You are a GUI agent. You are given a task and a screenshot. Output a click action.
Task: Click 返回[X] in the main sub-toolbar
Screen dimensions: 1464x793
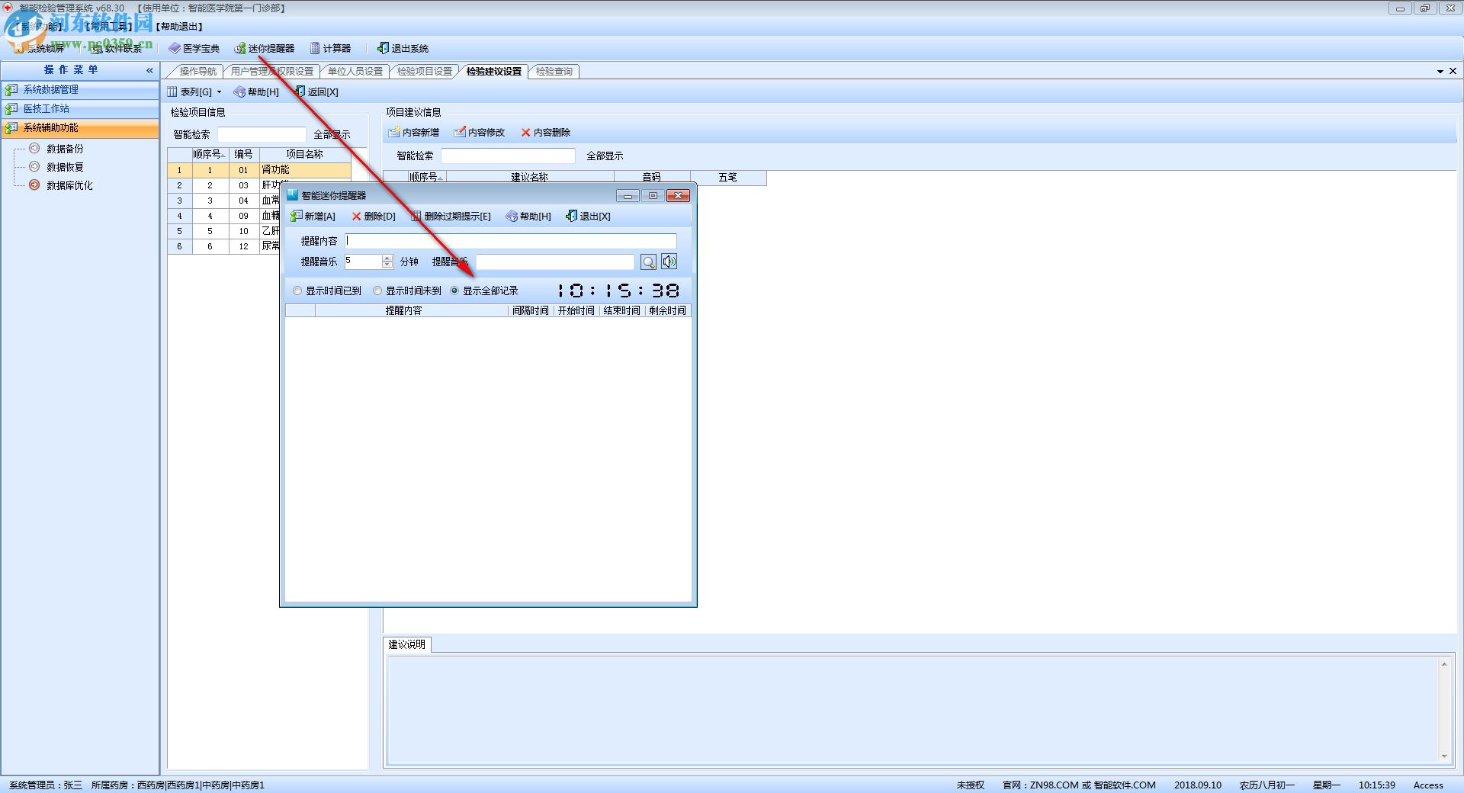pos(316,92)
